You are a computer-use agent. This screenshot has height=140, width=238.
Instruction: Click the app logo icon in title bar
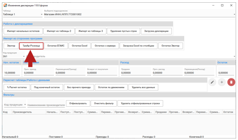tap(5, 5)
